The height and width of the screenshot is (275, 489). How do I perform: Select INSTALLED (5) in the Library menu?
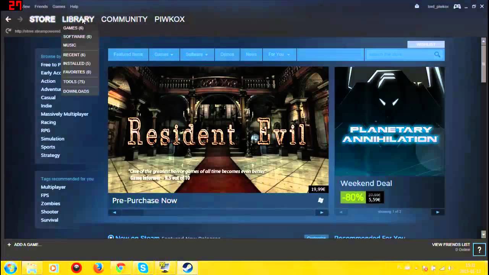[77, 63]
